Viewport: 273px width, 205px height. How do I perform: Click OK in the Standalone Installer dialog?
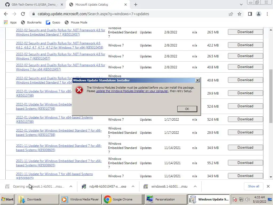pyautogui.click(x=187, y=109)
